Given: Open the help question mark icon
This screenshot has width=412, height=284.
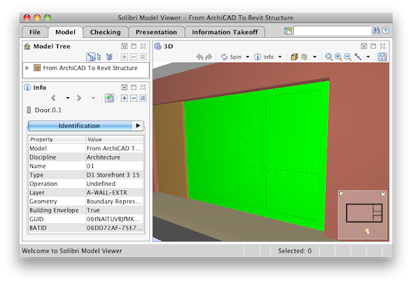Looking at the screenshot, I should (x=385, y=31).
